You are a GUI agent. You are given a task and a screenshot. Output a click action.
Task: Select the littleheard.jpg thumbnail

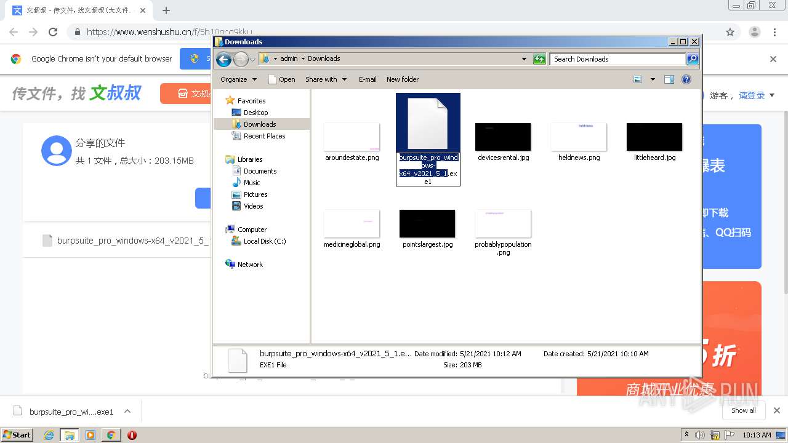pyautogui.click(x=654, y=137)
